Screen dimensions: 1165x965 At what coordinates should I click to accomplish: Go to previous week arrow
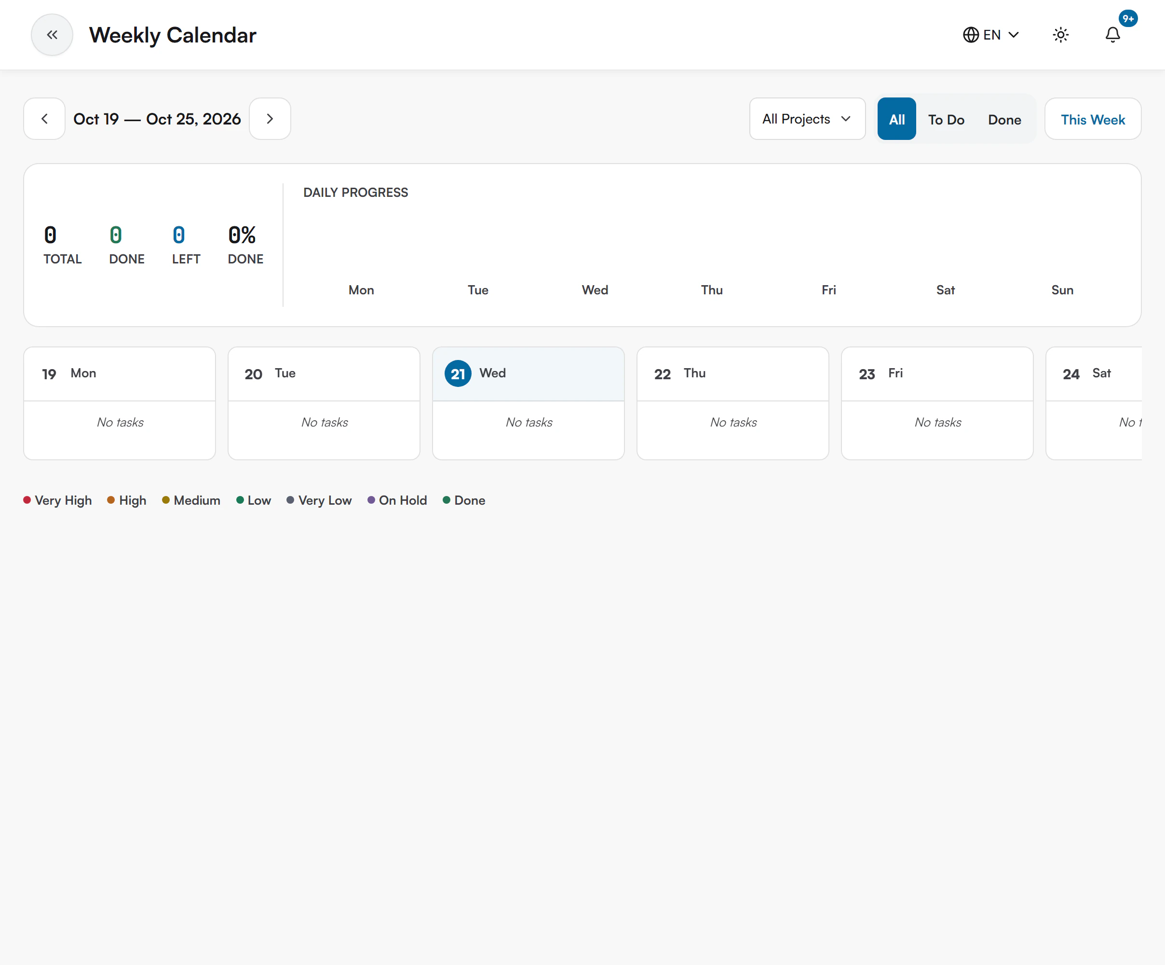coord(44,119)
